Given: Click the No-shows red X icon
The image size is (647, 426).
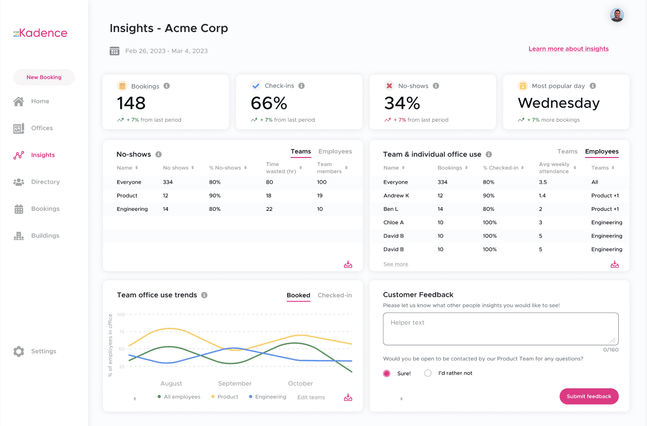Looking at the screenshot, I should tap(389, 86).
